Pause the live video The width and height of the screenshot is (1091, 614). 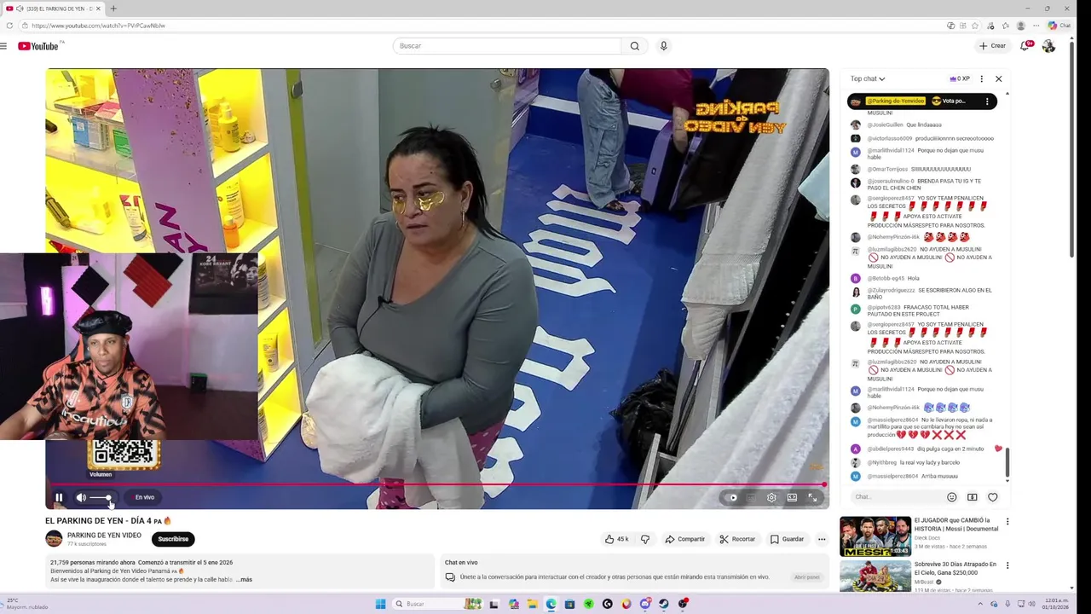[59, 497]
